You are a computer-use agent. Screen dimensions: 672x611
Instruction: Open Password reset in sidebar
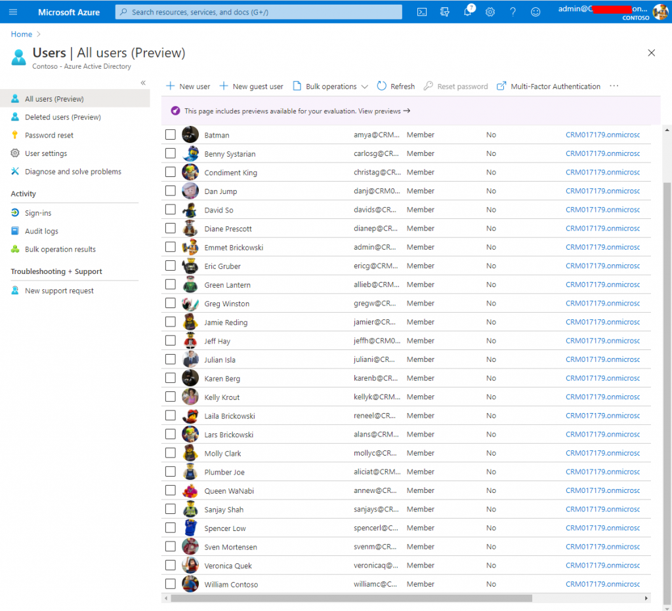coord(49,135)
